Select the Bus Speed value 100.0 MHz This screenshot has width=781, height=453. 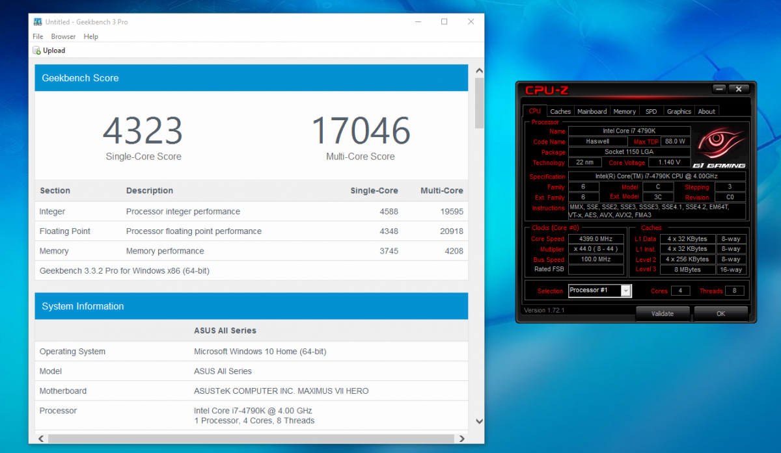[596, 259]
